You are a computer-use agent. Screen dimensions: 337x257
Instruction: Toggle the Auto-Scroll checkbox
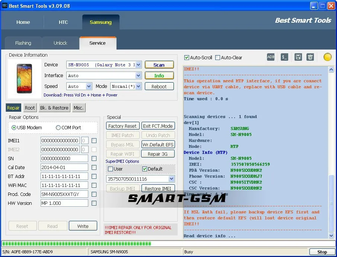pyautogui.click(x=187, y=58)
